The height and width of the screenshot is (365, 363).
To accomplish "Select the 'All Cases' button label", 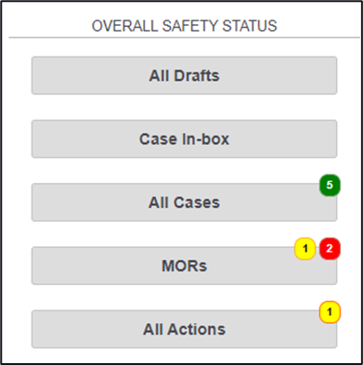I will coord(185,202).
